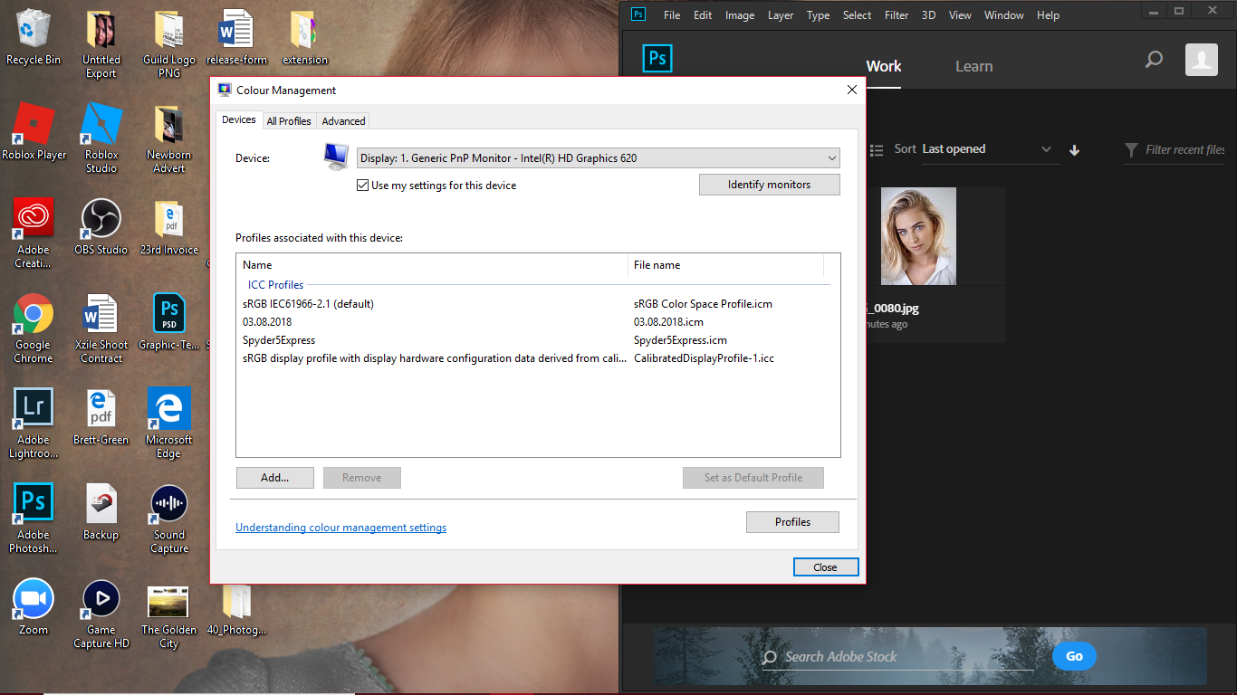
Task: Open the recent portrait photo thumbnail
Action: 918,236
